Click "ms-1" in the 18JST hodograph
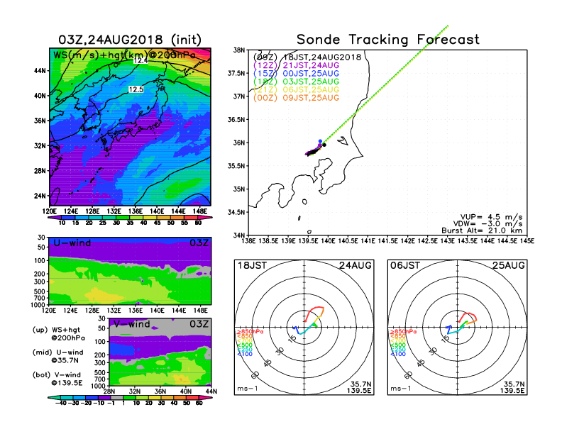The image size is (562, 434). point(248,389)
